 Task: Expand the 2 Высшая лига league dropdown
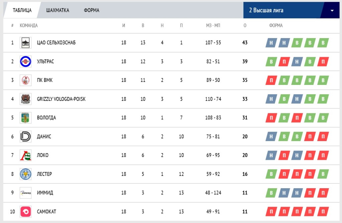click(291, 10)
